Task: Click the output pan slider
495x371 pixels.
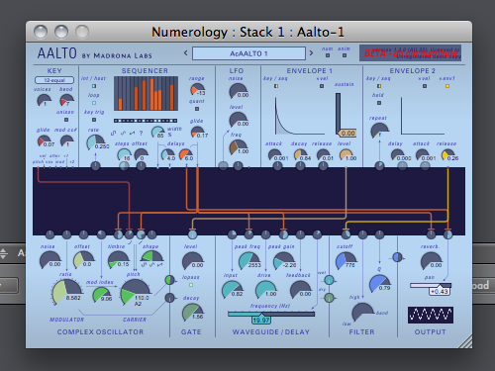Action: click(x=431, y=285)
